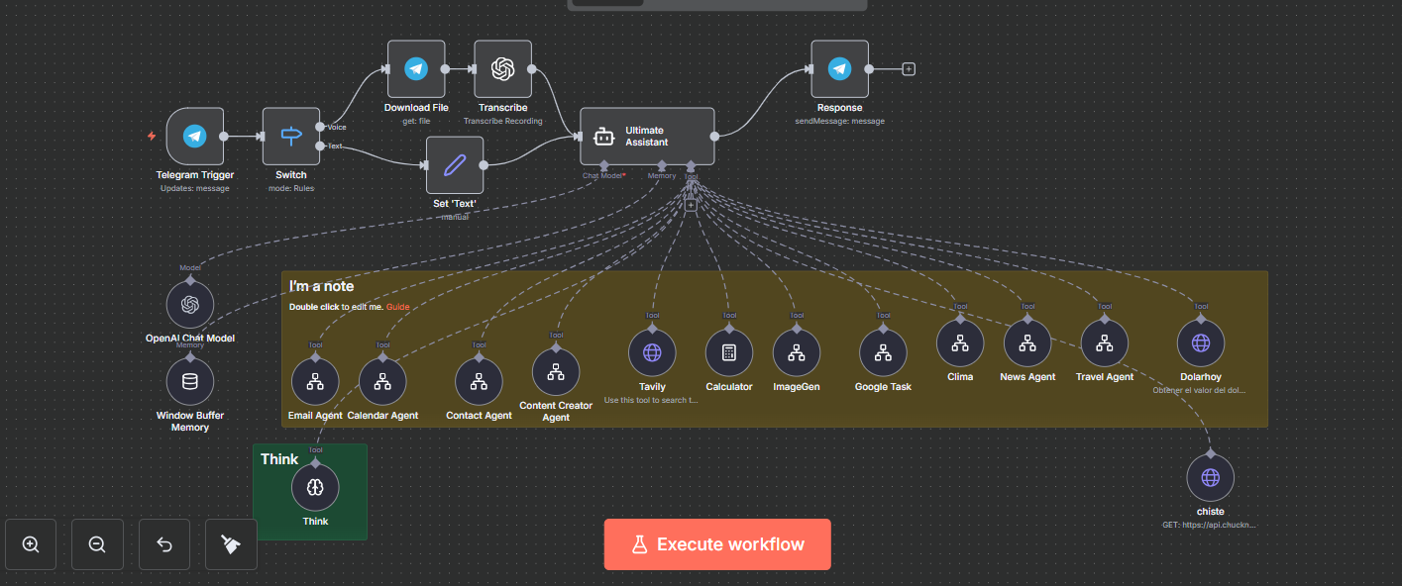Click the Switch node Voice output connector
This screenshot has width=1402, height=586.
click(x=319, y=127)
